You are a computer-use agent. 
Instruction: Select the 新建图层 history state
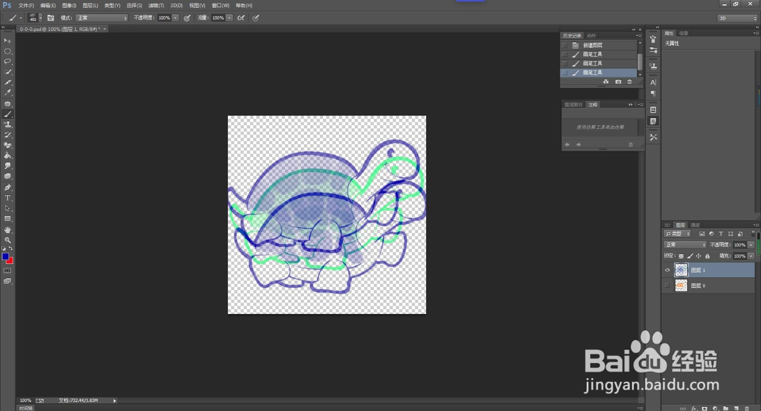[x=599, y=45]
